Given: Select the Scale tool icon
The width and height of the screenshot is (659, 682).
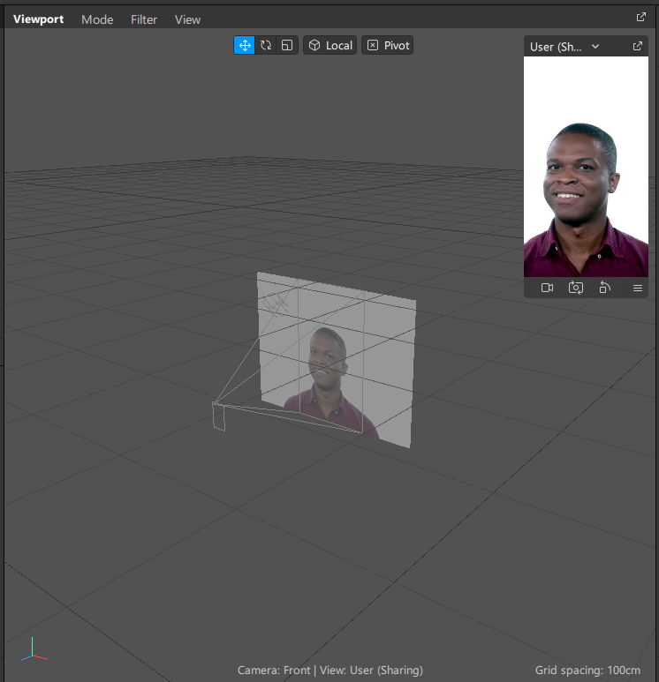Looking at the screenshot, I should pyautogui.click(x=287, y=45).
